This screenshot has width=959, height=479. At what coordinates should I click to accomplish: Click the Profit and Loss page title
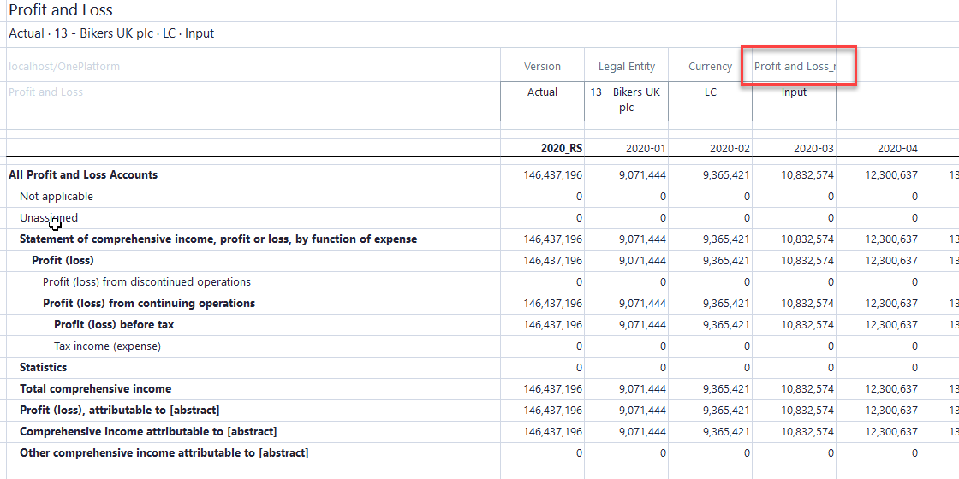click(x=61, y=11)
